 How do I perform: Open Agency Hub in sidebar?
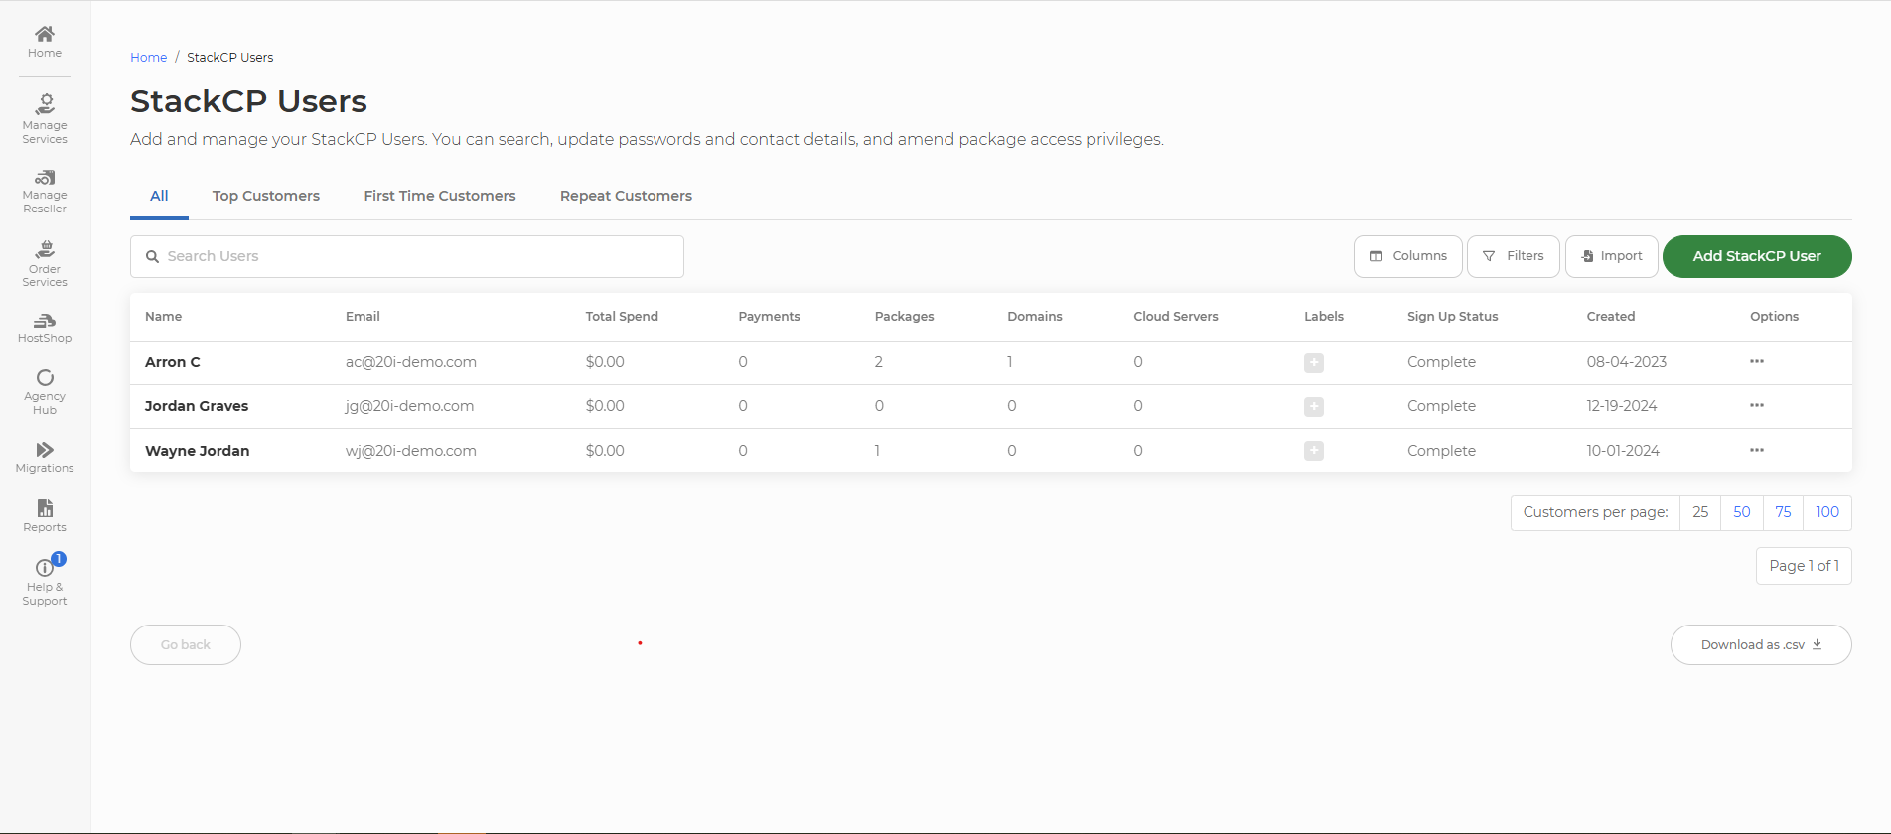[45, 391]
